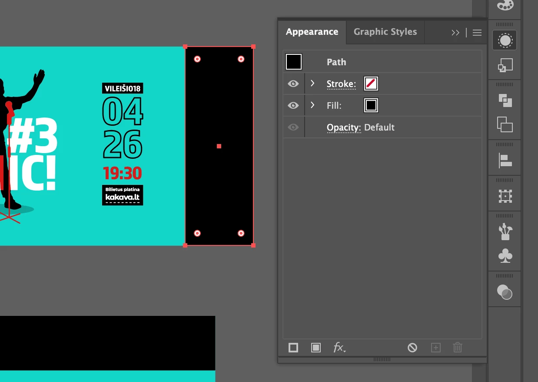Open Add New Effect fx menu
This screenshot has height=382, width=538.
tap(339, 348)
